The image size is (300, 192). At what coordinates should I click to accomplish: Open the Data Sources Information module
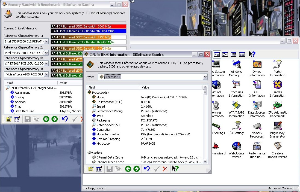coord(257,109)
